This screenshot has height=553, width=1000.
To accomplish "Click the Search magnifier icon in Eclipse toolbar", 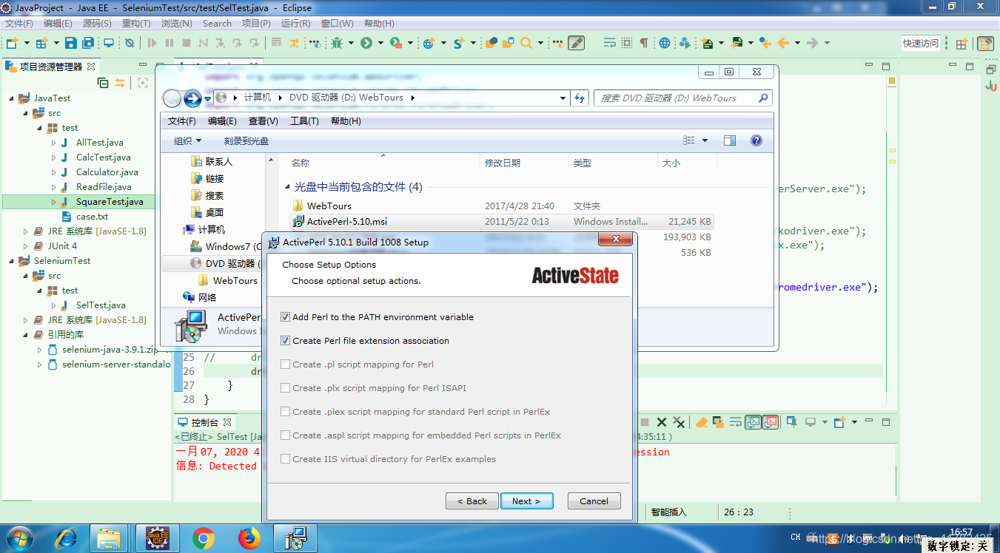I will tap(526, 43).
